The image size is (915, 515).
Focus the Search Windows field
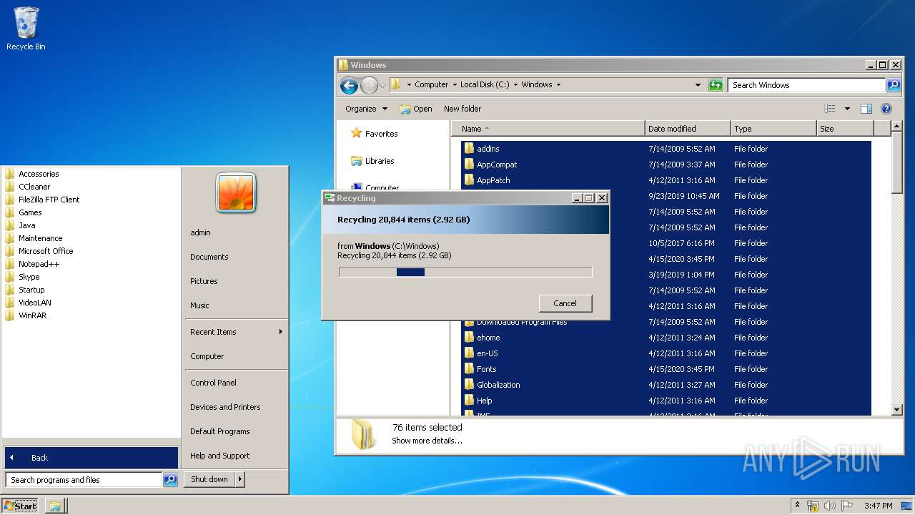pos(807,85)
